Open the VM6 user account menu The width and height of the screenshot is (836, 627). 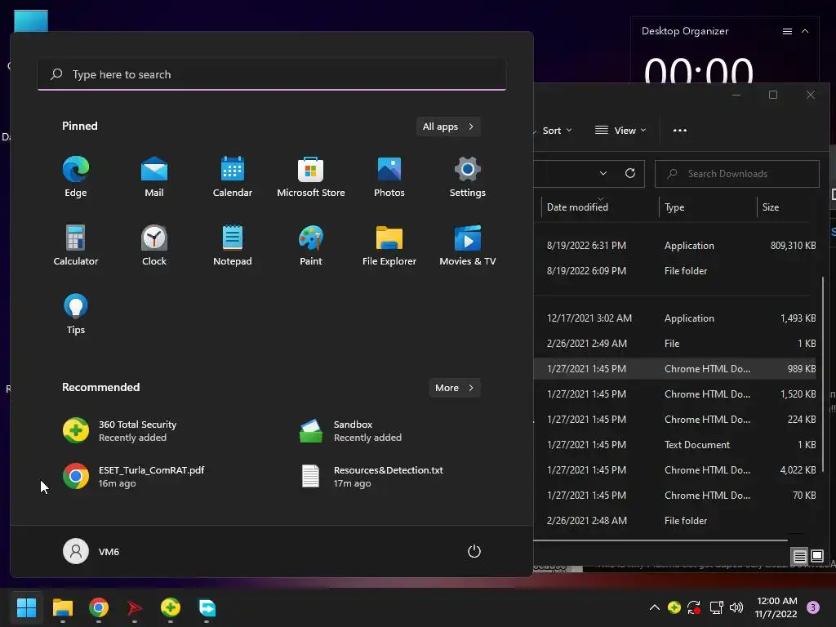(x=91, y=551)
